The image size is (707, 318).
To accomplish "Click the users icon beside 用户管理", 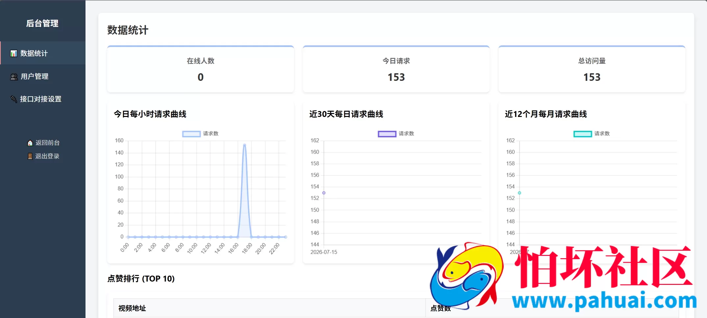I will pos(14,77).
